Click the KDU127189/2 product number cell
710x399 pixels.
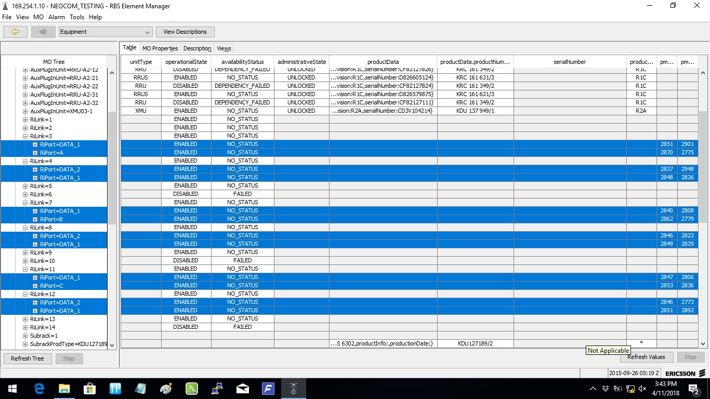click(x=475, y=343)
